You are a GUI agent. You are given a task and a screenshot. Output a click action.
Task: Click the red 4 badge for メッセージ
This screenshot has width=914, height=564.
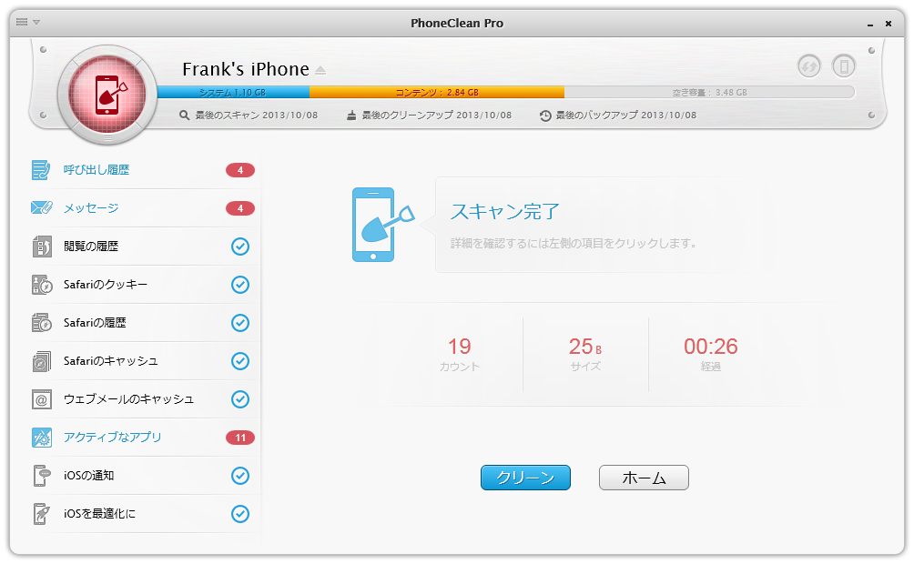(x=240, y=208)
